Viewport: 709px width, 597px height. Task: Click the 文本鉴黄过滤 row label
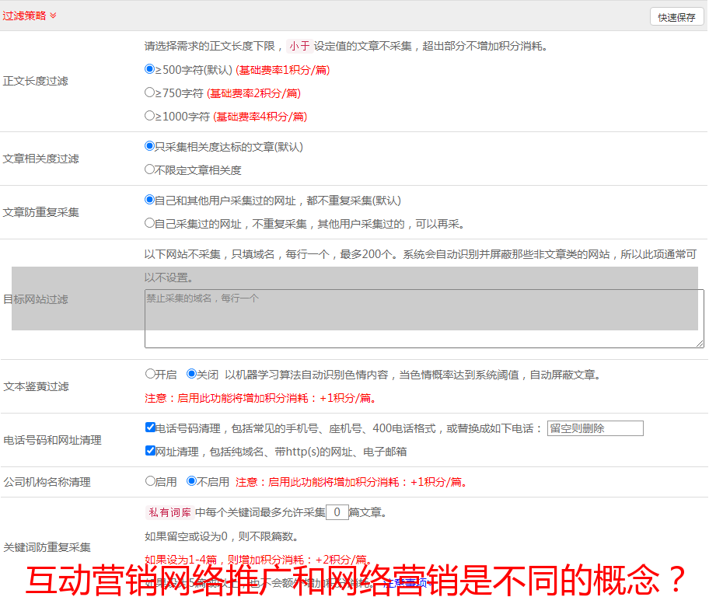point(37,386)
